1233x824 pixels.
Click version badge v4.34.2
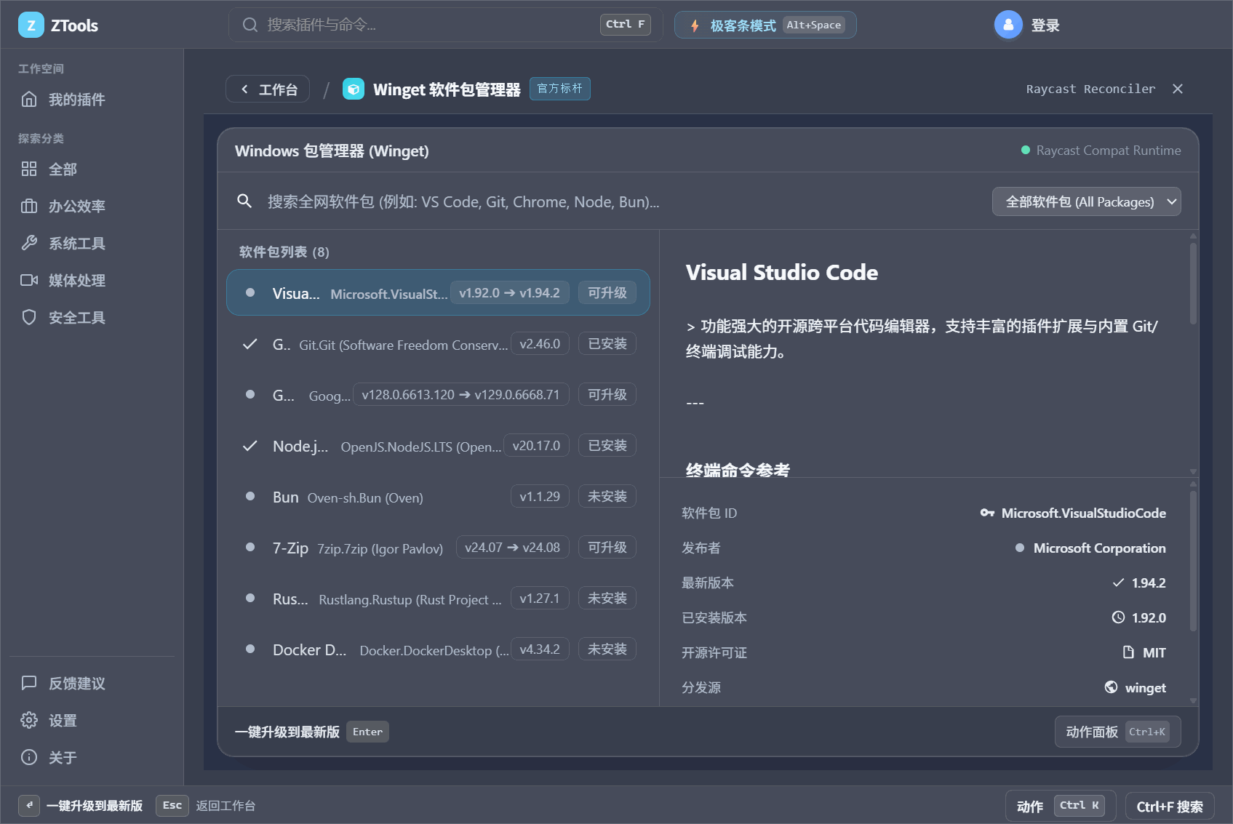(x=540, y=649)
